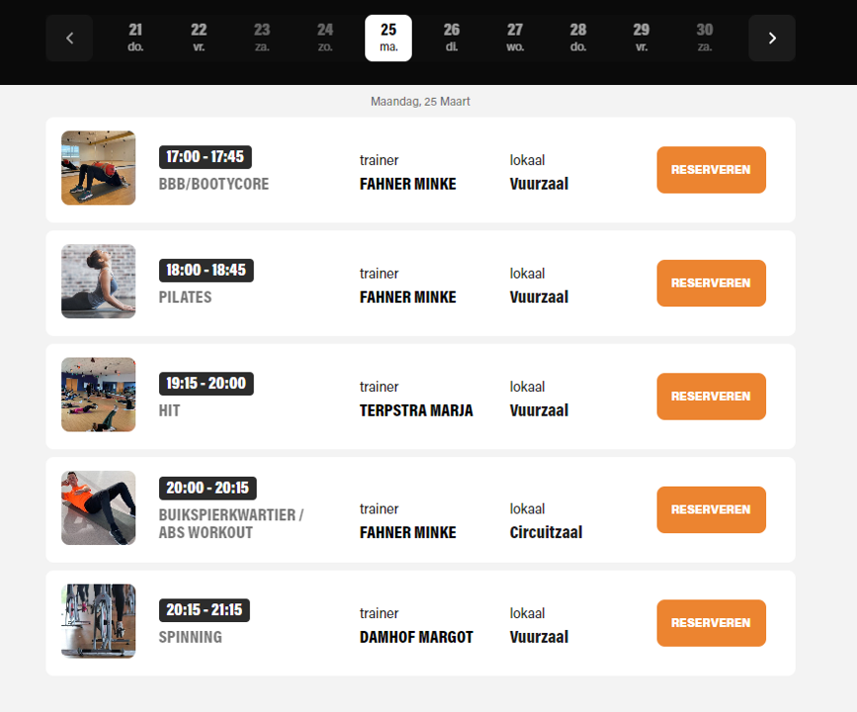Click the Abs Workout thumbnail image
Image resolution: width=857 pixels, height=712 pixels.
99,508
